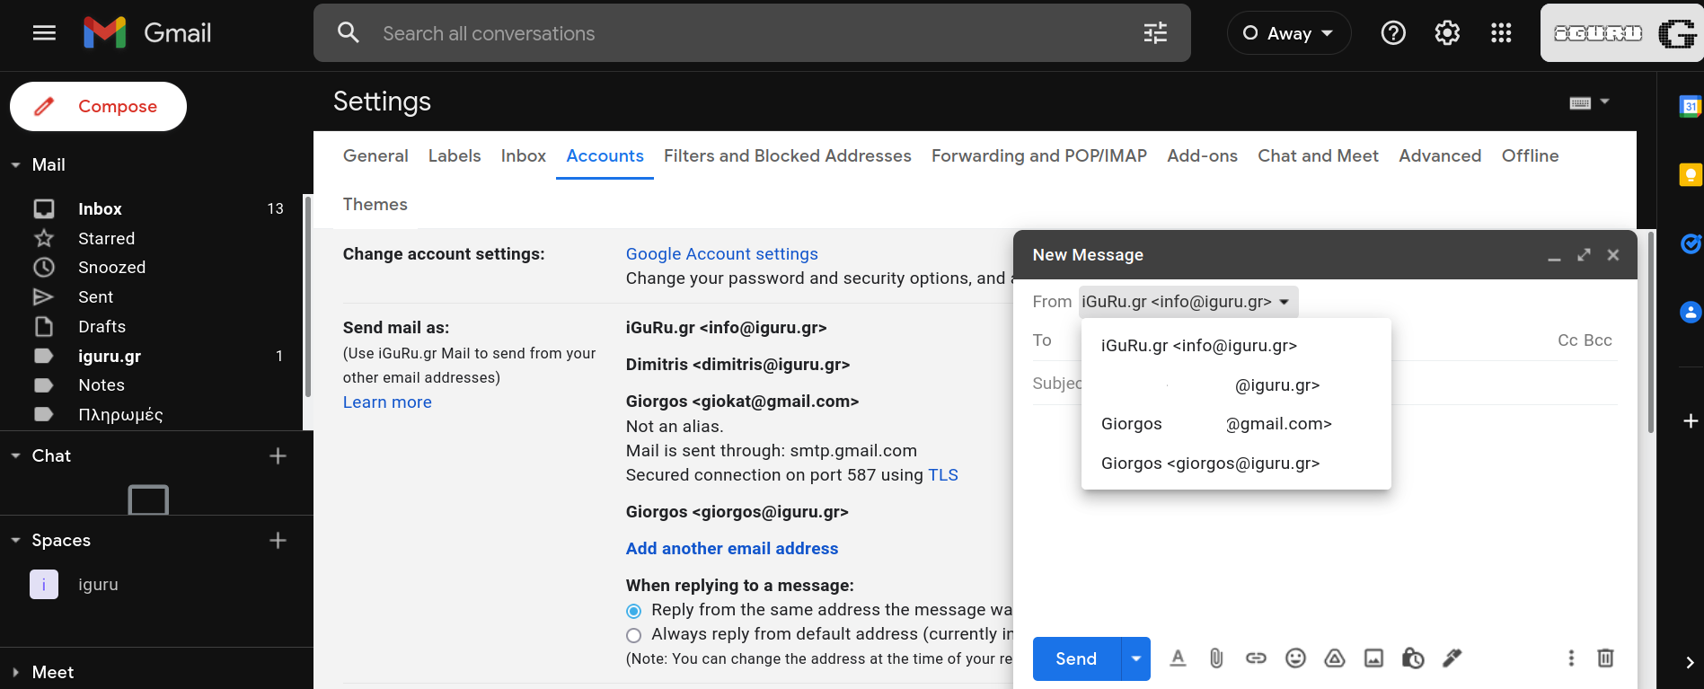Viewport: 1704px width, 689px height.
Task: Insert emoji in new message
Action: pos(1295,658)
